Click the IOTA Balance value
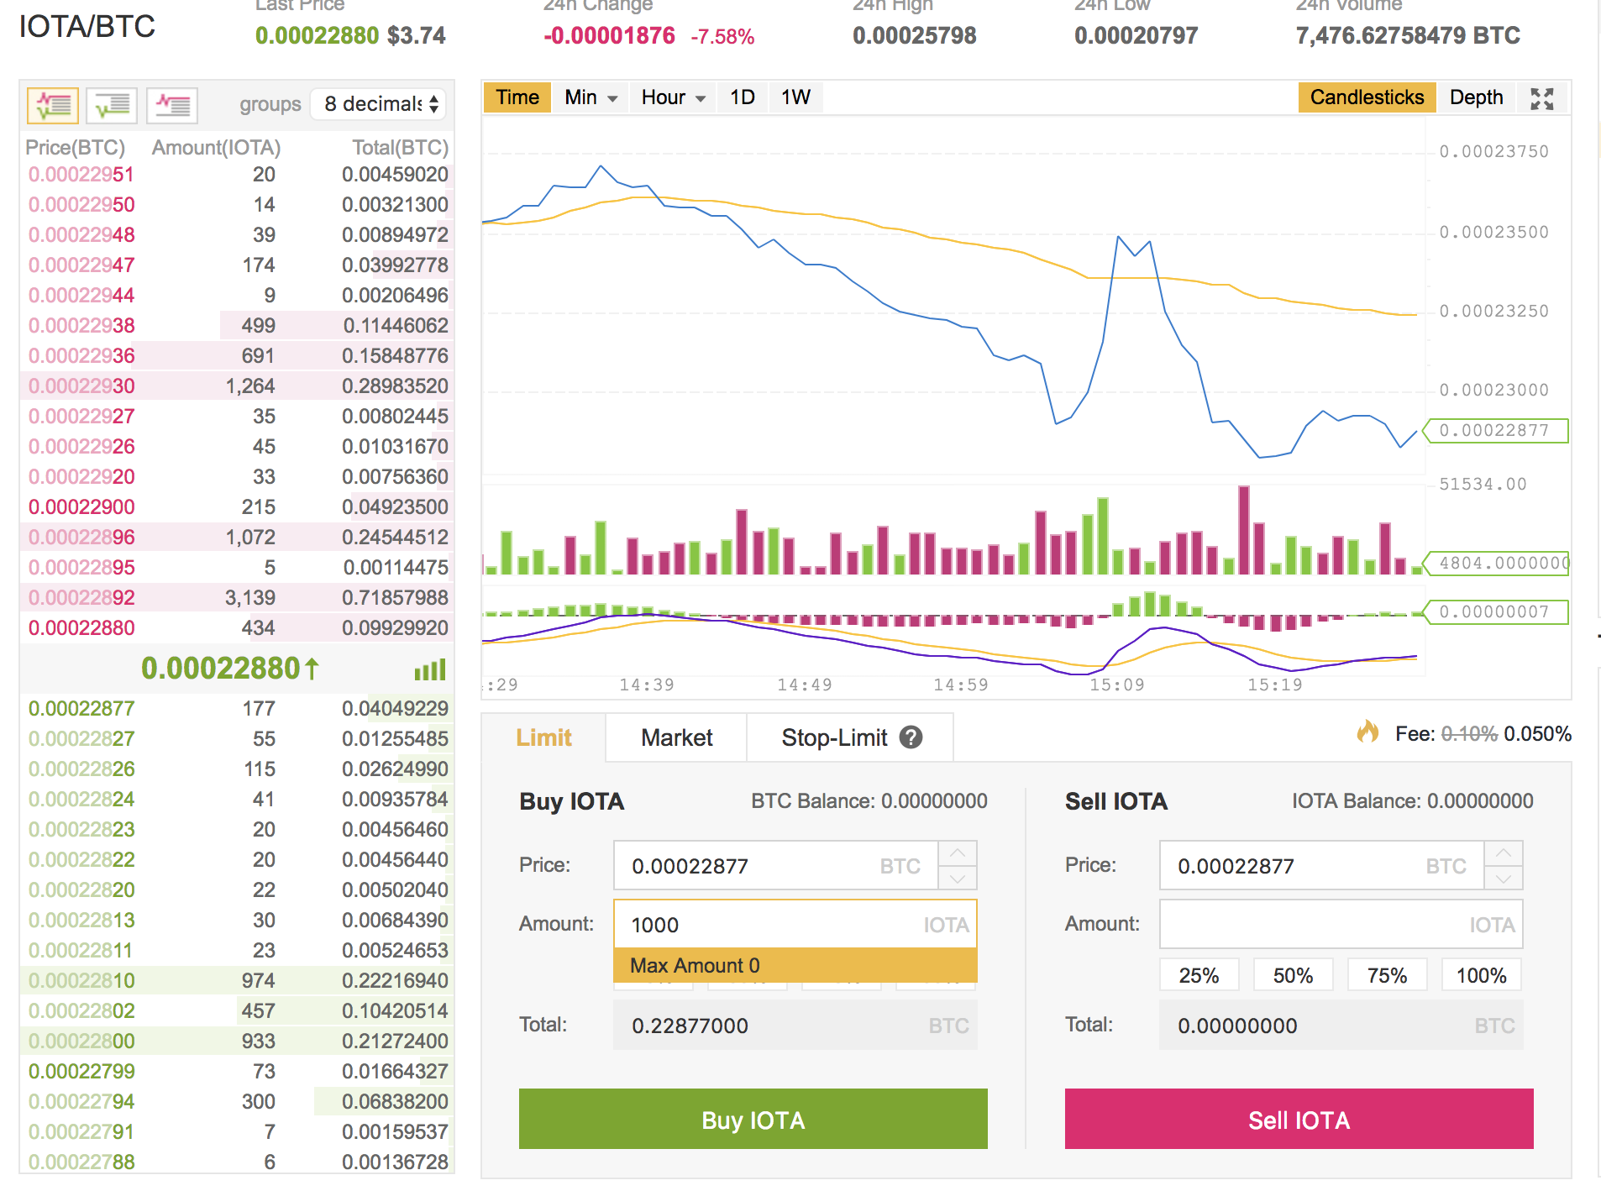Viewport: 1601px width, 1191px height. pyautogui.click(x=1480, y=801)
